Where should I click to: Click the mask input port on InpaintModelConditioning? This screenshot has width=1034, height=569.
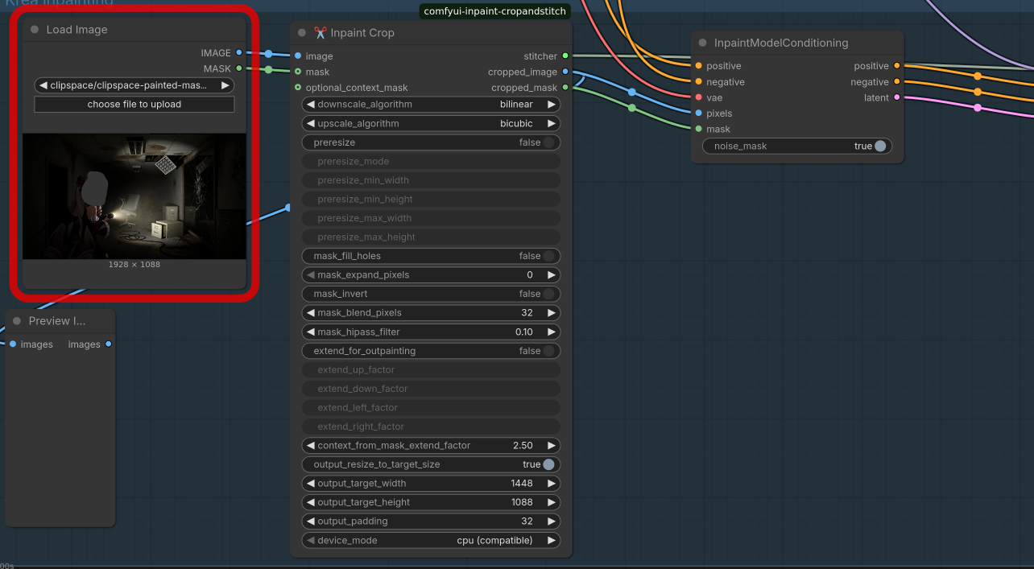pos(698,129)
